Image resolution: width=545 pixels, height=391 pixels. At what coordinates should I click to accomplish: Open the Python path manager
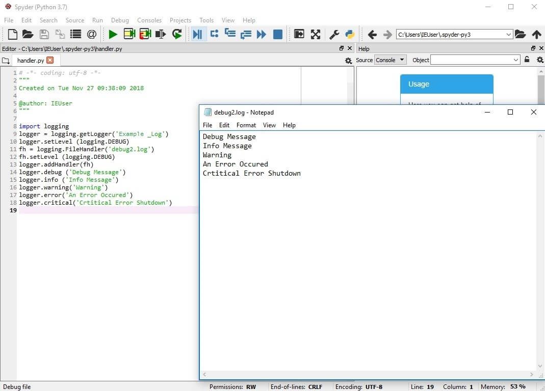point(350,34)
